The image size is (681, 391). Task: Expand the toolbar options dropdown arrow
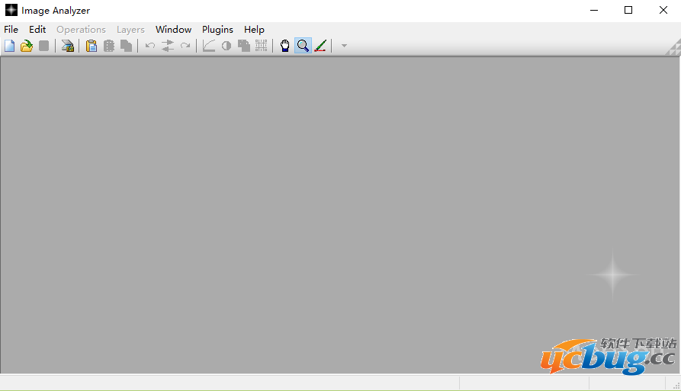(344, 46)
